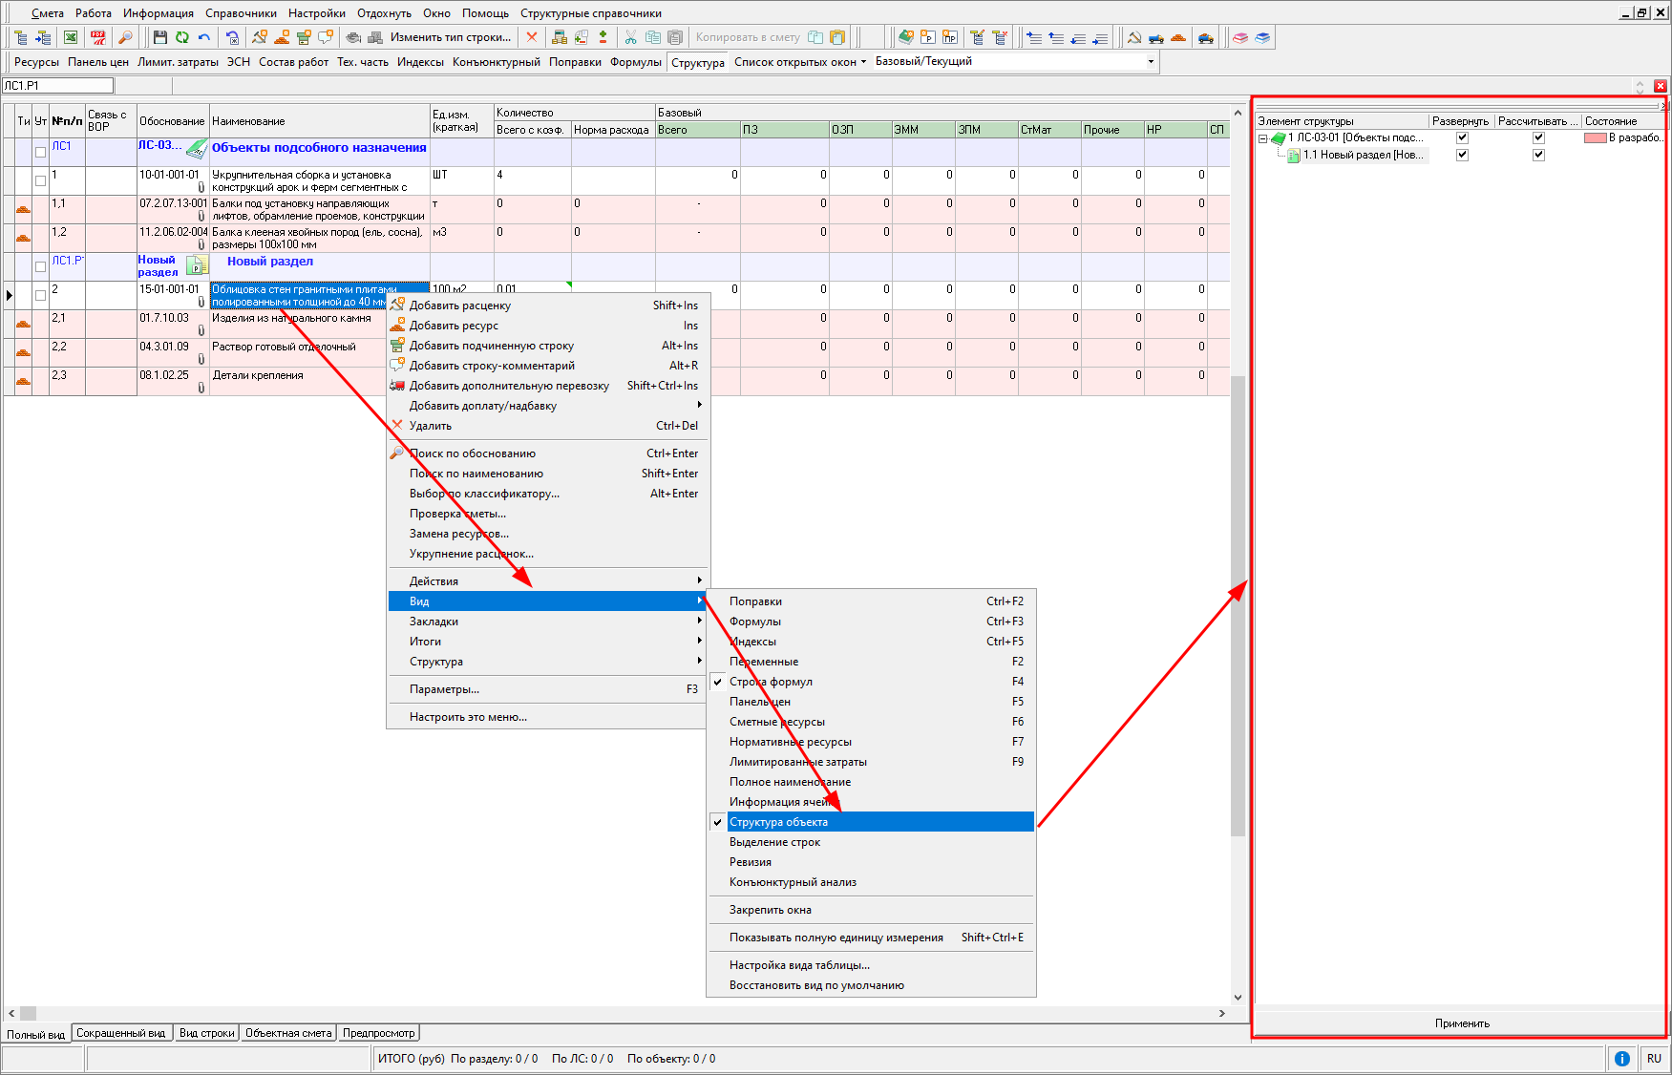The height and width of the screenshot is (1075, 1672).
Task: Click the pink Состояние color swatch
Action: [x=1595, y=137]
